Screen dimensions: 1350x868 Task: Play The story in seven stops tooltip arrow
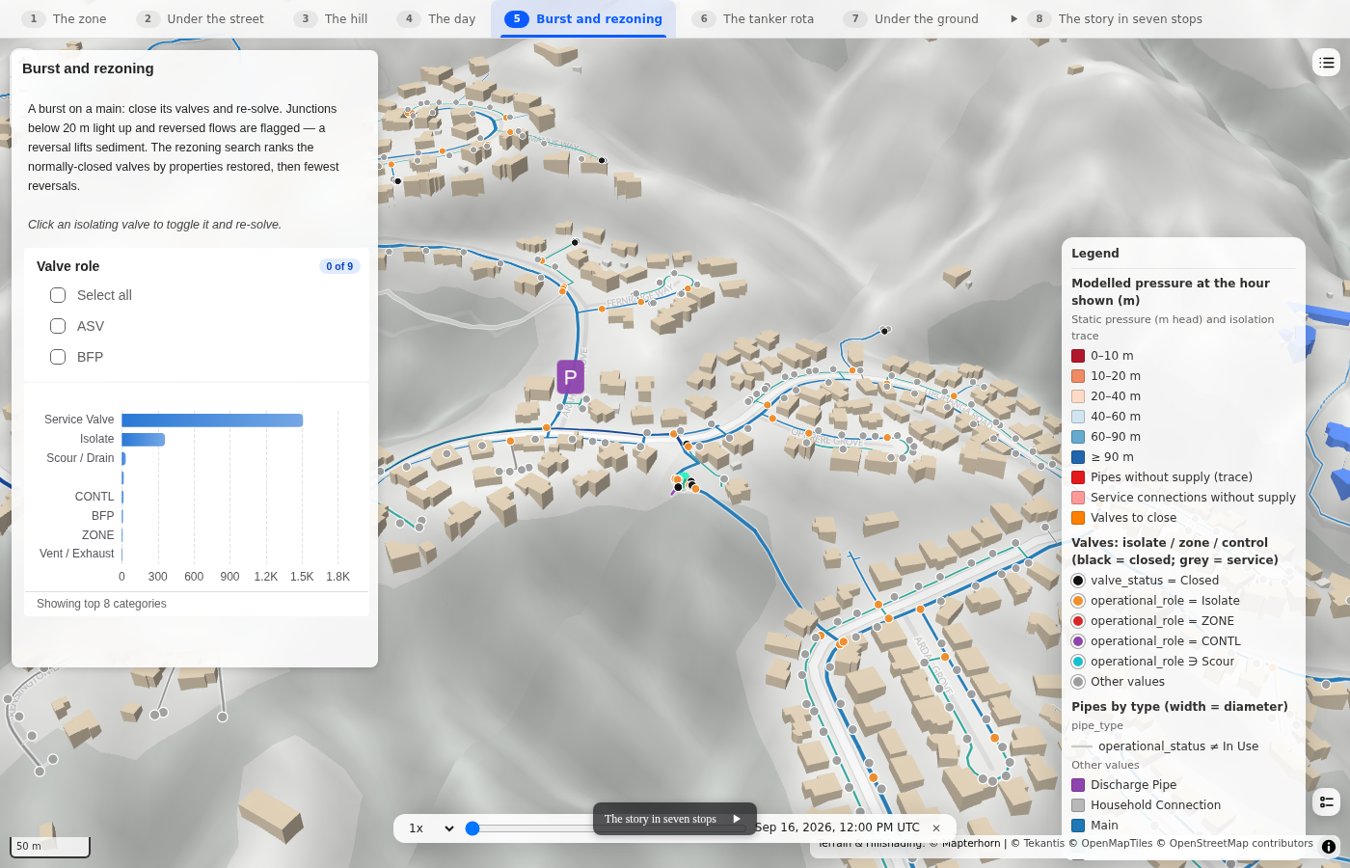click(737, 819)
